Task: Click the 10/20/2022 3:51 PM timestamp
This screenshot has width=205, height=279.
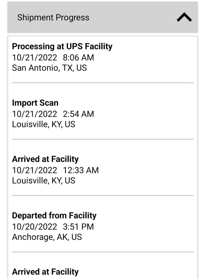Action: (53, 227)
